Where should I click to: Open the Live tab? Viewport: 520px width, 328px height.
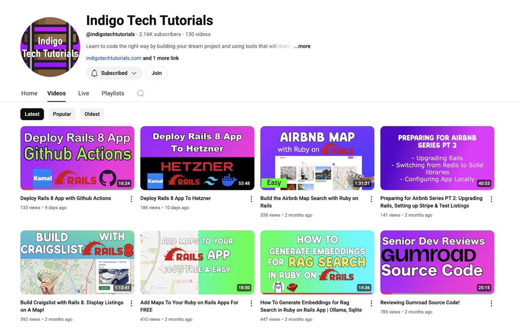(x=84, y=93)
